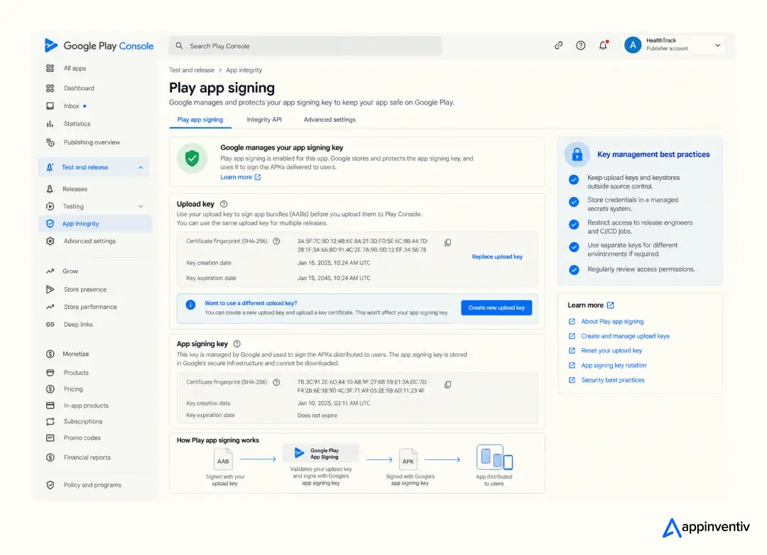Click the 'How Play app signing works' heading
The height and width of the screenshot is (555, 767).
218,441
